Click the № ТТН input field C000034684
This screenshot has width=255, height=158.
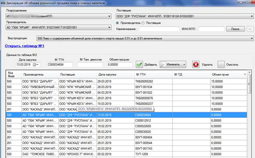(60, 65)
